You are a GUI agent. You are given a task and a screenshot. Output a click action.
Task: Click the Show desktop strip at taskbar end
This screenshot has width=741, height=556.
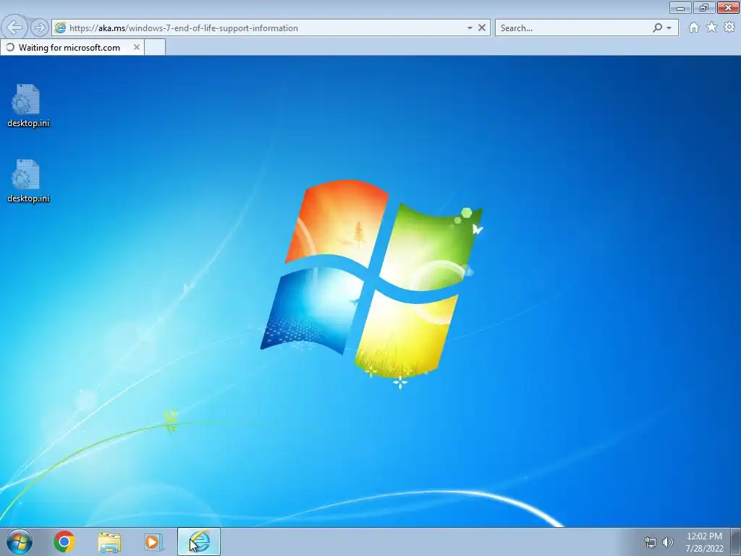point(735,542)
